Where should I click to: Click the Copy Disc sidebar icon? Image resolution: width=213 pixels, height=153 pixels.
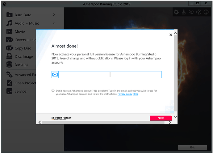coord(9,48)
